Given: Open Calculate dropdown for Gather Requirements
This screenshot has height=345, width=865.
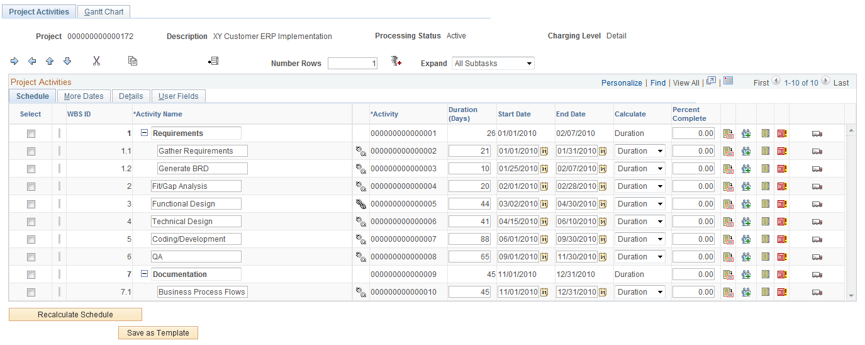Looking at the screenshot, I should tap(640, 151).
